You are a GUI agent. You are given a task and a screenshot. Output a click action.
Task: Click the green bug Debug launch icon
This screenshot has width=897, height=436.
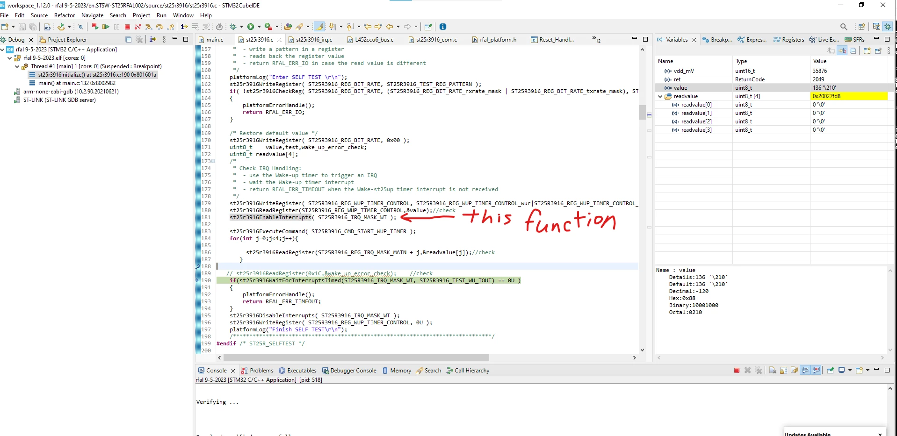[233, 27]
